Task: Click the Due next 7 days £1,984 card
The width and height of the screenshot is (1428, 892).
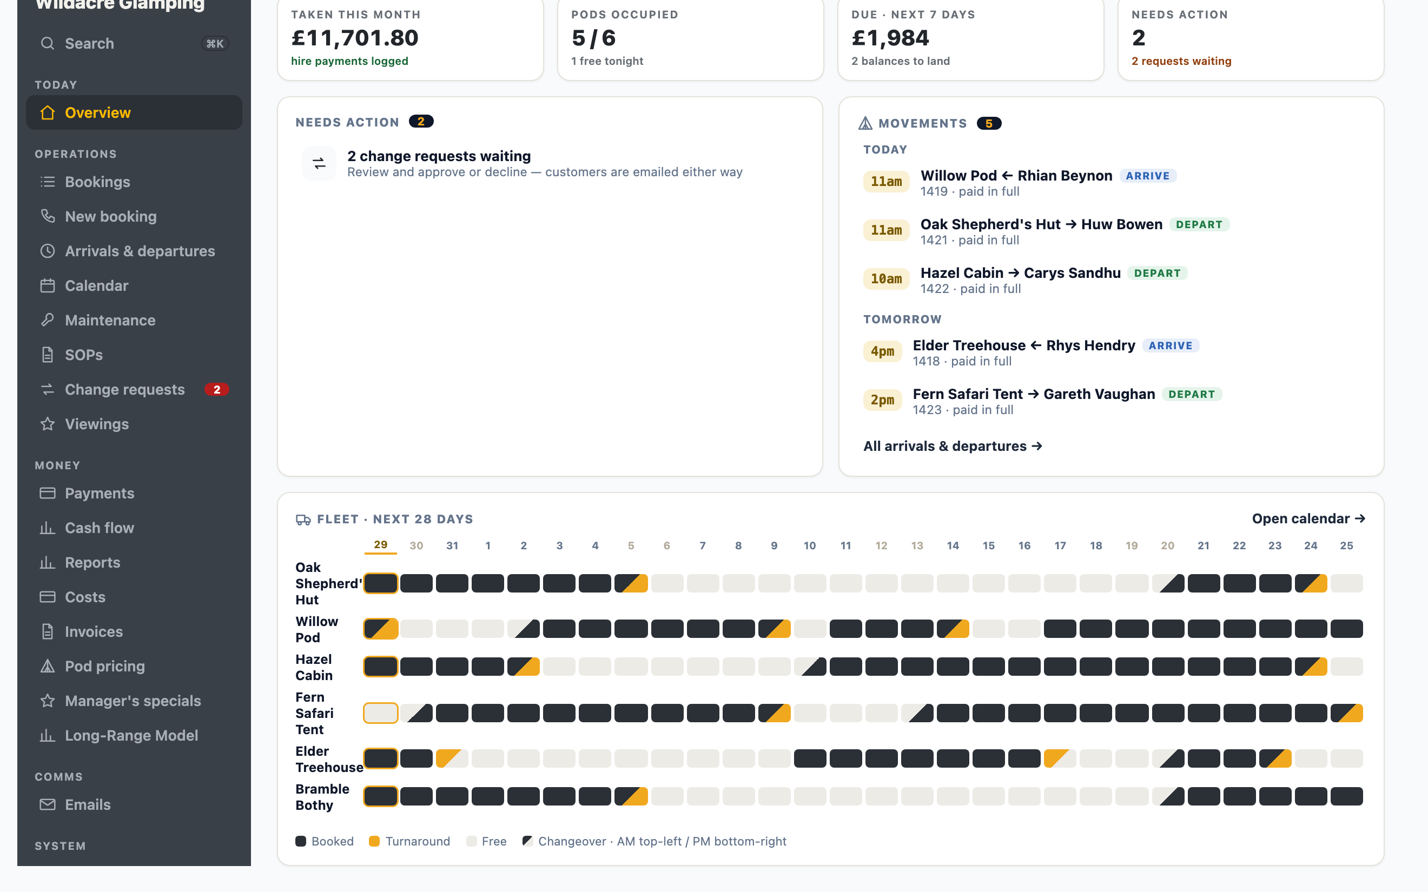Action: pos(971,39)
